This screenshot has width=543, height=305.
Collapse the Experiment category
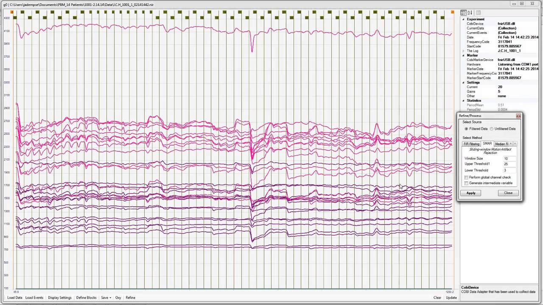tap(463, 19)
